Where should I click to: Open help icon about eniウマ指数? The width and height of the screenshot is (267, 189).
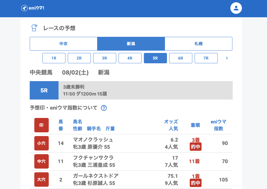[x=104, y=108]
